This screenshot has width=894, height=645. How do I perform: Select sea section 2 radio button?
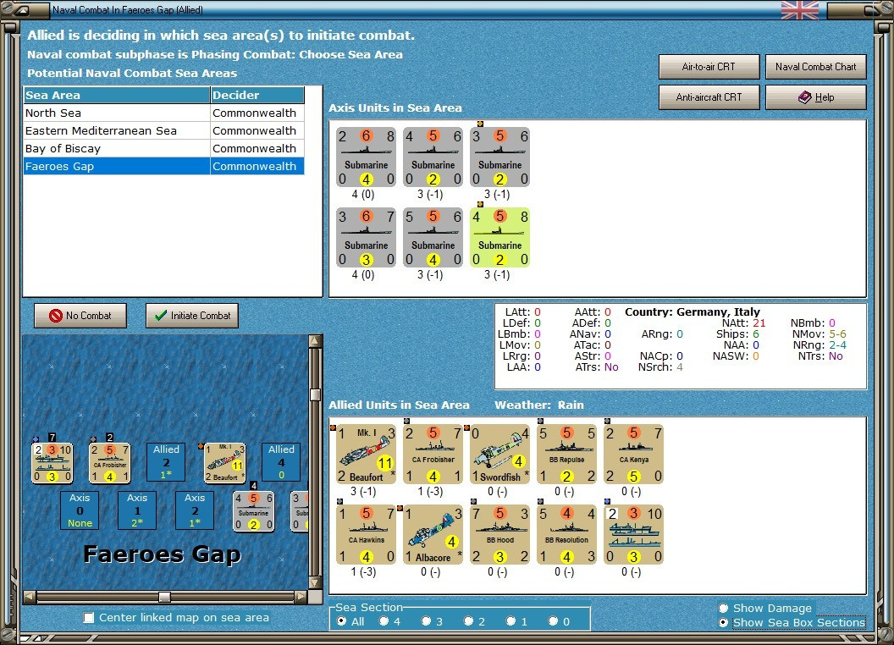468,621
